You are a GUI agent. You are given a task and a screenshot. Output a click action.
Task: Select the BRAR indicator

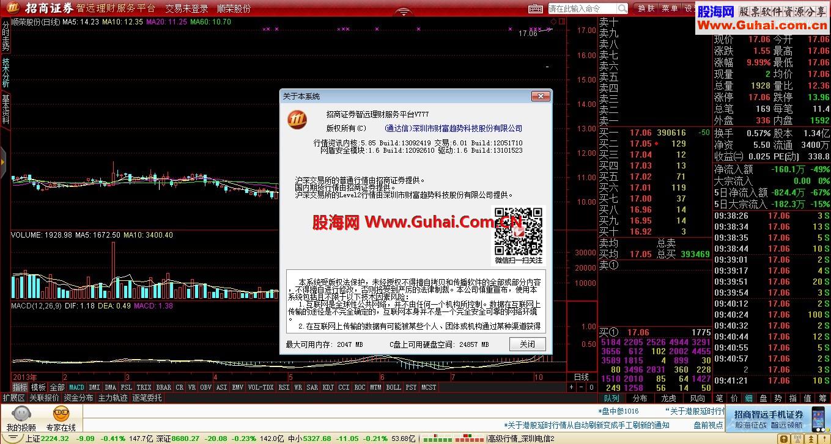(163, 387)
